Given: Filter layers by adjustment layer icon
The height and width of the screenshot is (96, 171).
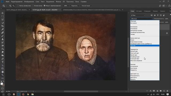Looking at the screenshot, I should (155, 15).
